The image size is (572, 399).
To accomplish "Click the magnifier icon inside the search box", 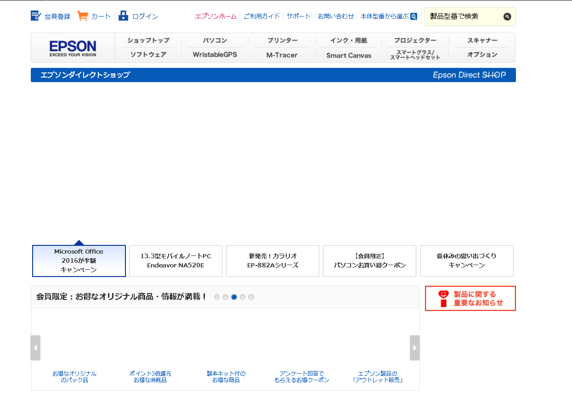I will click(507, 16).
